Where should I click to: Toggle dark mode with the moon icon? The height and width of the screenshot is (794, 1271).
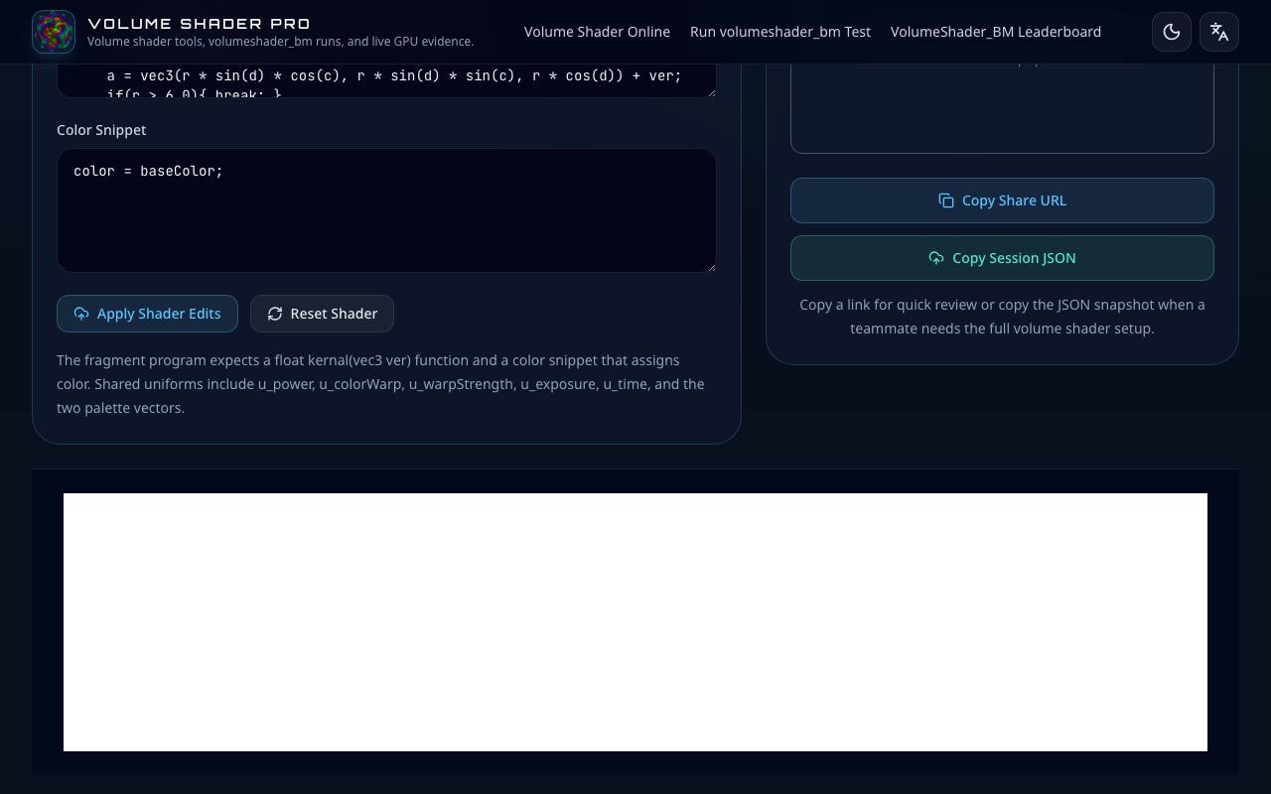(1172, 32)
